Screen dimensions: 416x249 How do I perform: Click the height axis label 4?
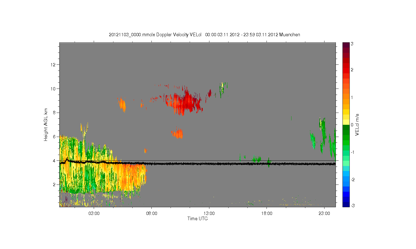[x=55, y=160]
